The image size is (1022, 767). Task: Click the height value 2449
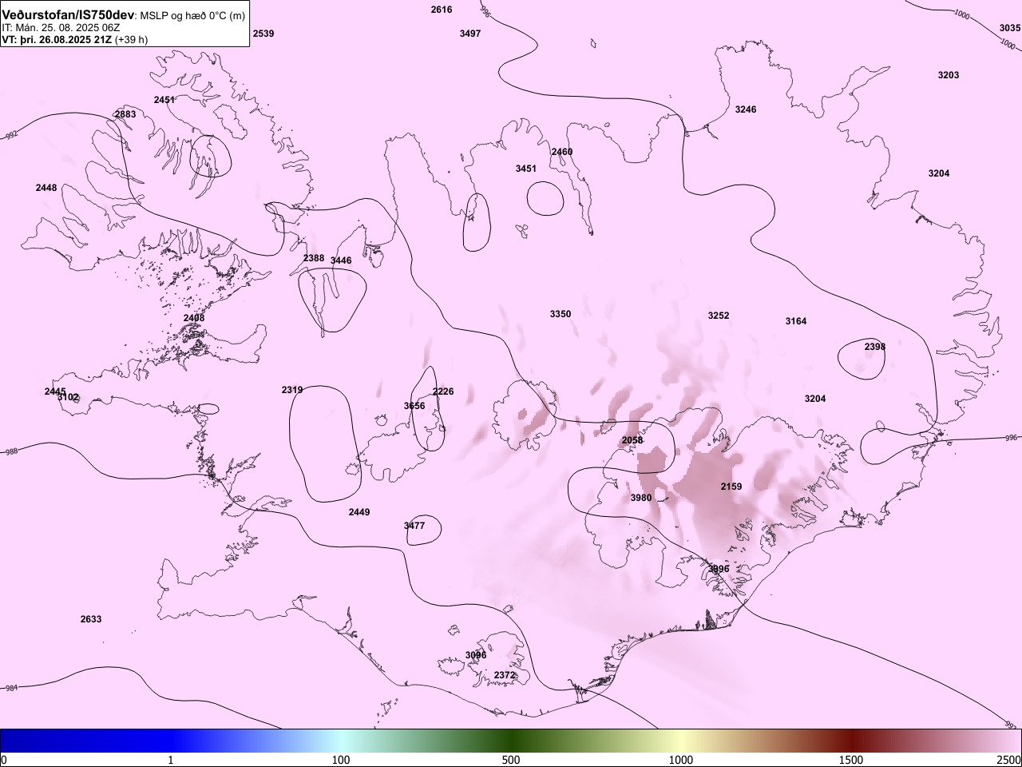[x=359, y=512]
